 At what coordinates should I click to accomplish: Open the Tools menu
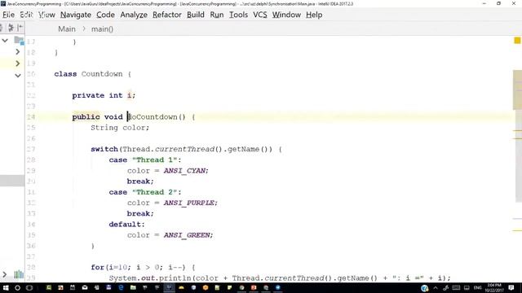[238, 15]
